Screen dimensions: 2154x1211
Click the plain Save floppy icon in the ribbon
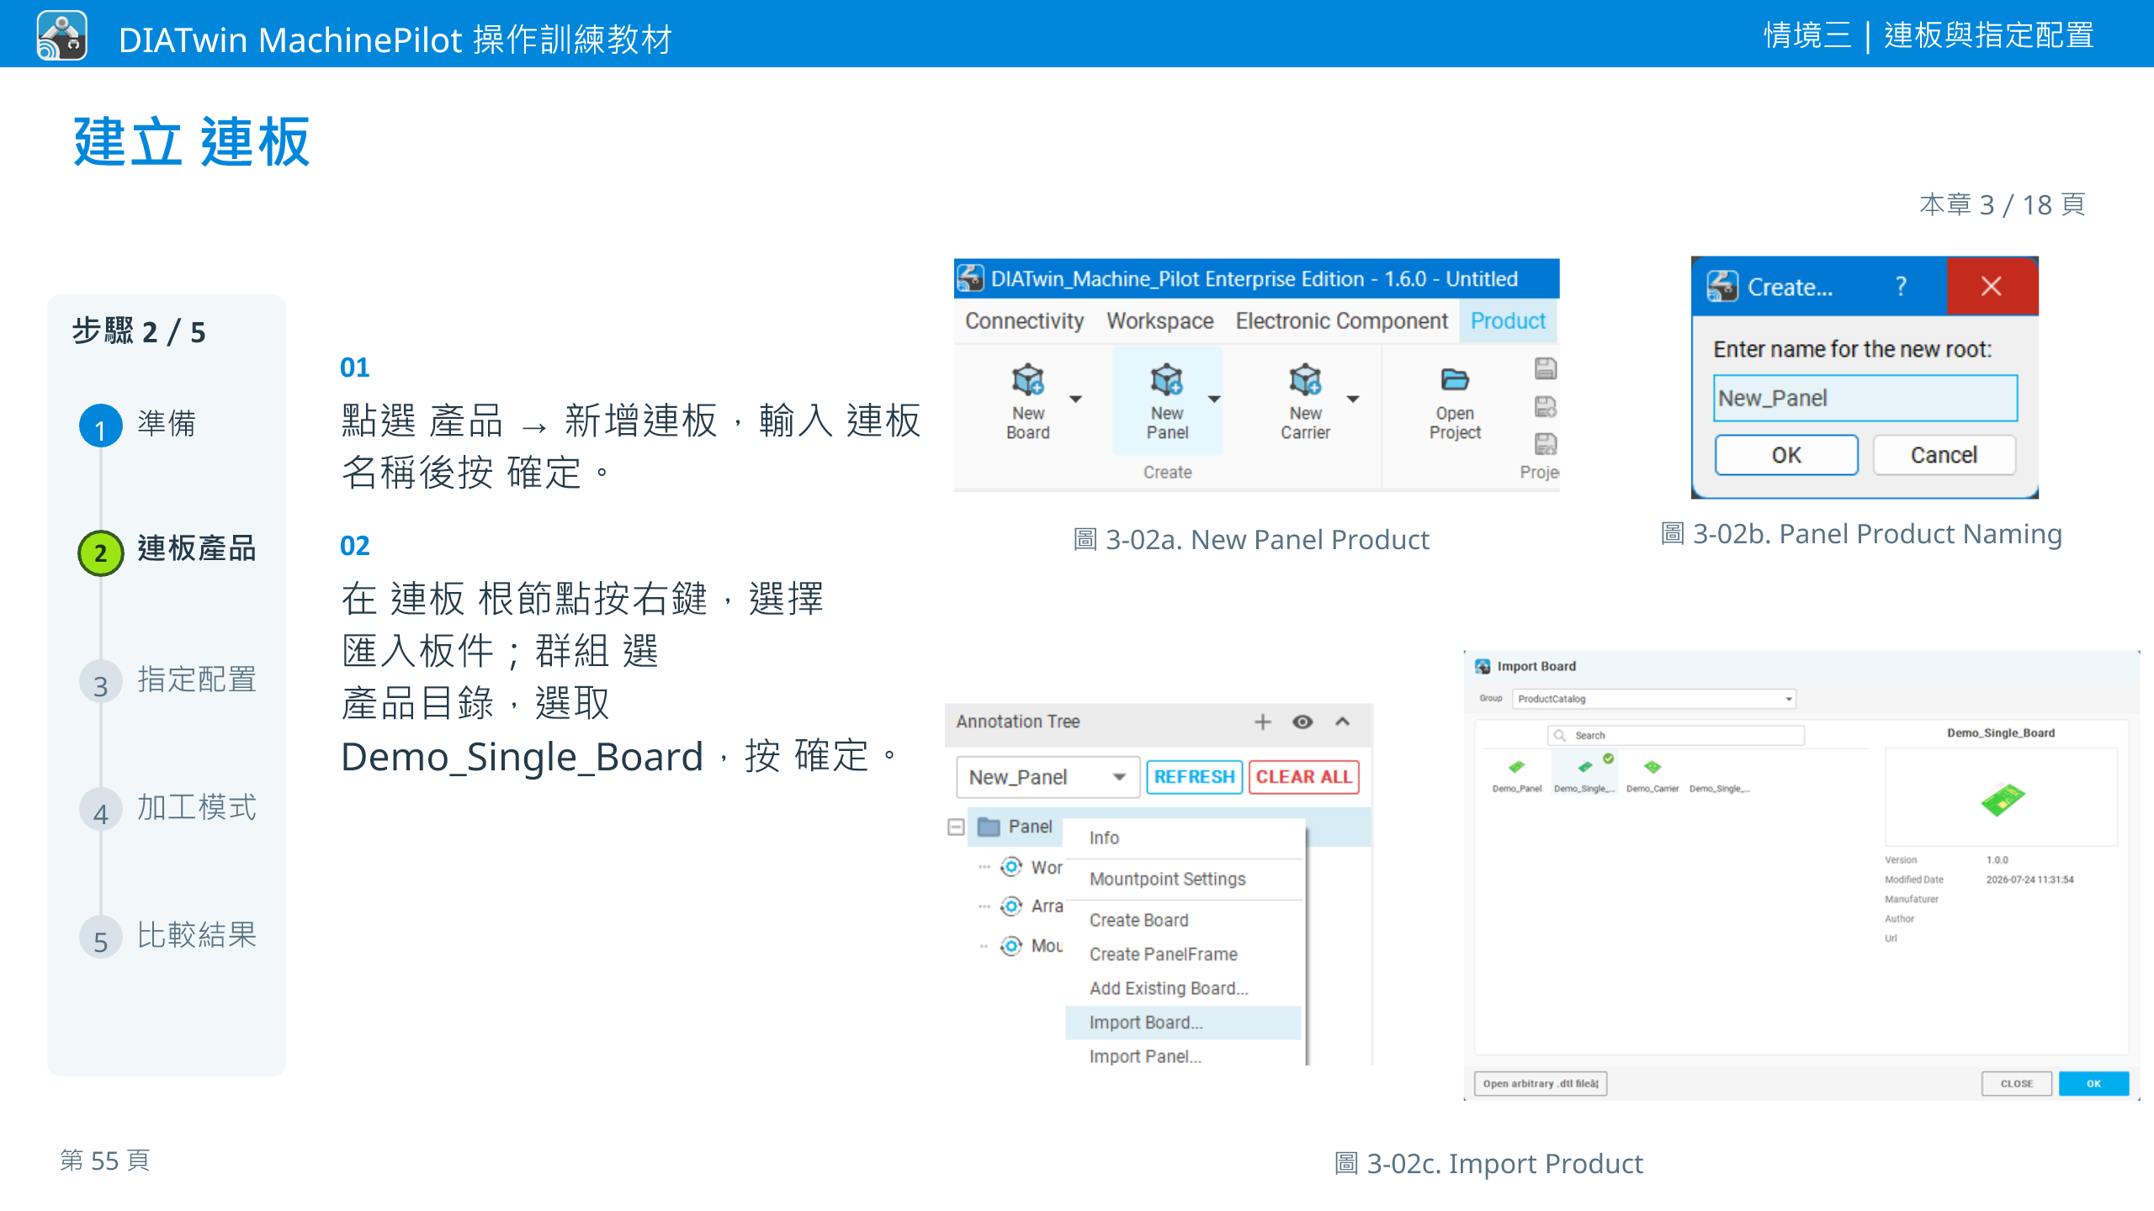pyautogui.click(x=1546, y=368)
